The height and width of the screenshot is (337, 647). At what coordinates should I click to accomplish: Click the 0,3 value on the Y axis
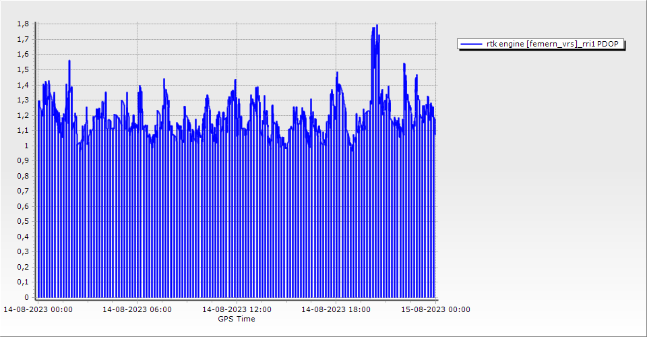point(23,252)
